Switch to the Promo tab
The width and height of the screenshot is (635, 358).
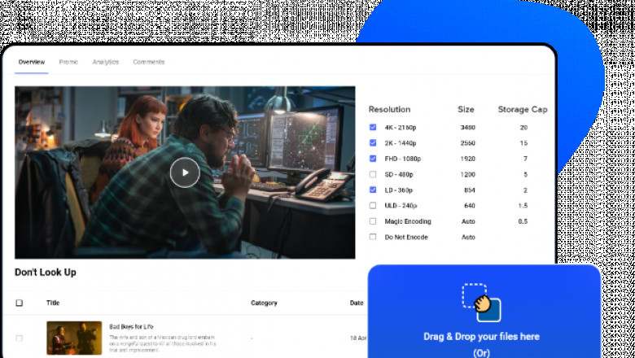68,62
